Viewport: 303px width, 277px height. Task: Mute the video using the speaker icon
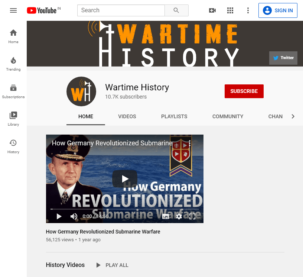pyautogui.click(x=74, y=216)
